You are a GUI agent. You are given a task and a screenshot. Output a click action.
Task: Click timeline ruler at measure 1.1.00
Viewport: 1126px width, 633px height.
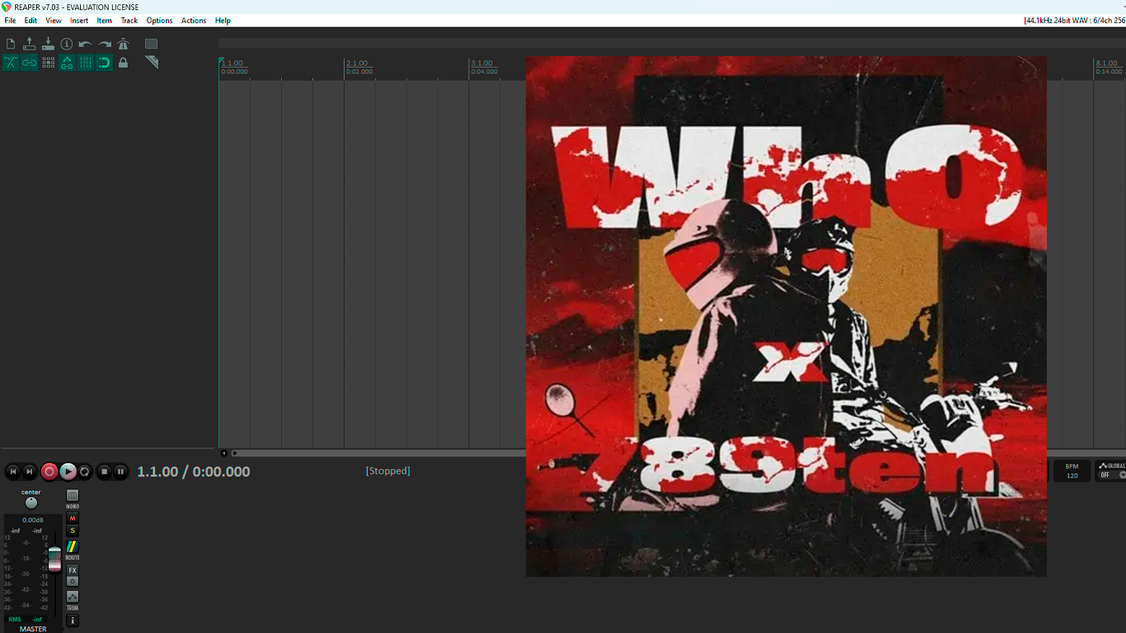(x=232, y=63)
